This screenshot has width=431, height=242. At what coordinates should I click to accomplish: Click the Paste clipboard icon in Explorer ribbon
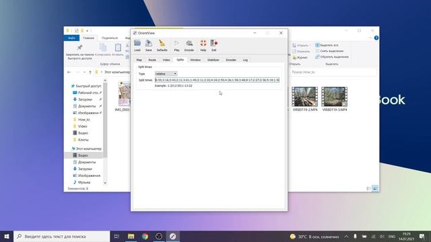click(x=118, y=48)
